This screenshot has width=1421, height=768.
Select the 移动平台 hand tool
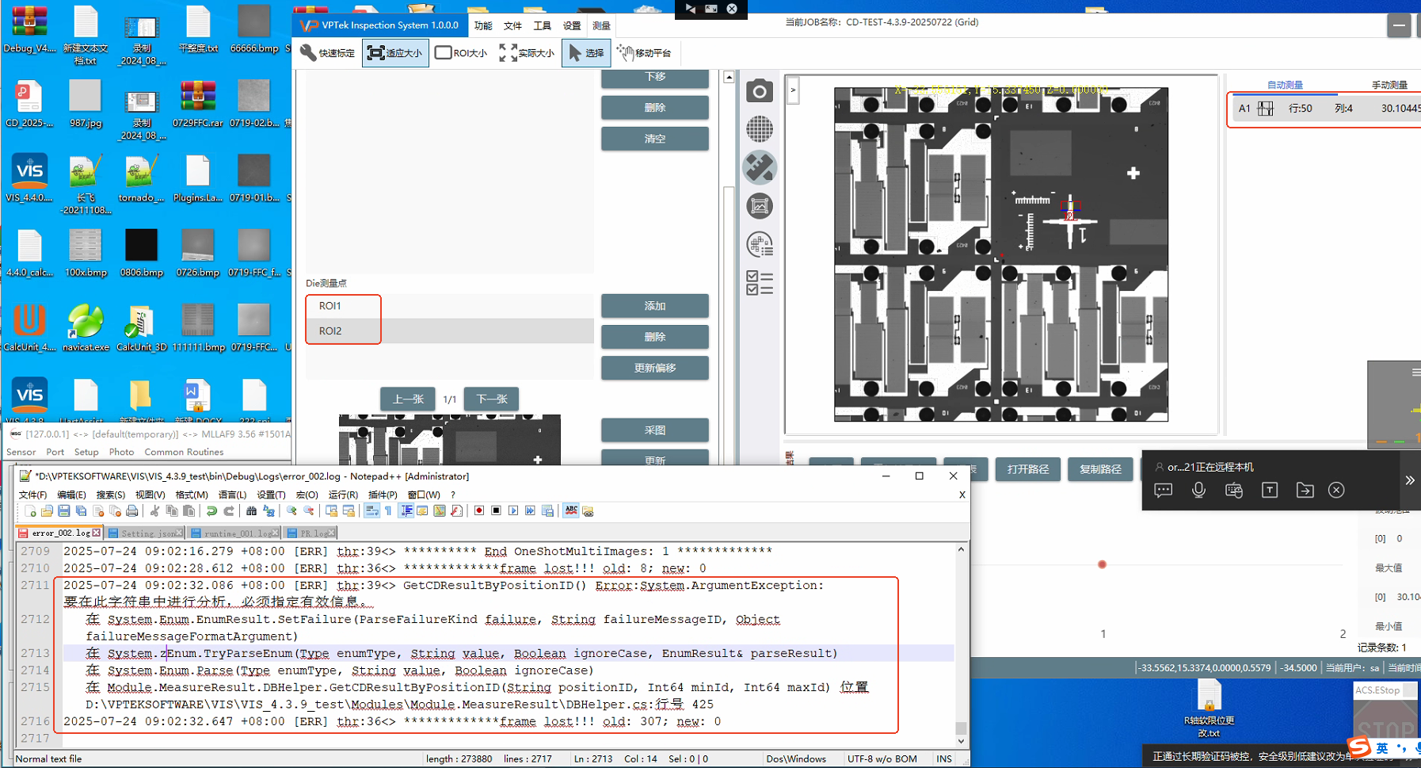(x=643, y=53)
